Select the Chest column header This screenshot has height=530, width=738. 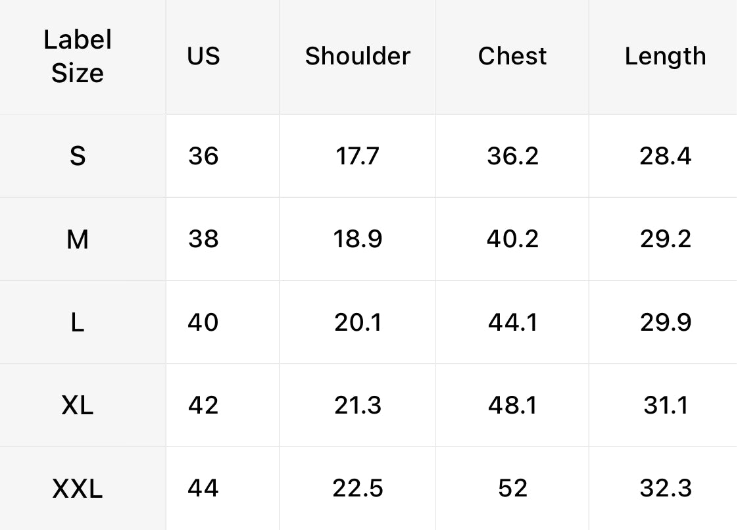click(512, 56)
